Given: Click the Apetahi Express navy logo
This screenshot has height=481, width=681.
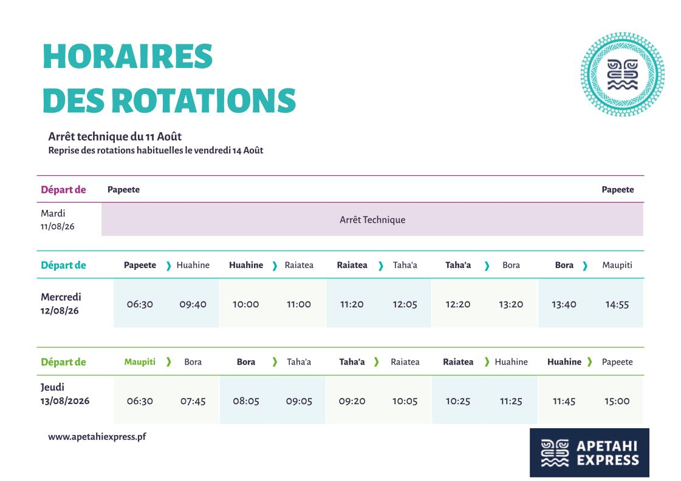Looking at the screenshot, I should 589,452.
